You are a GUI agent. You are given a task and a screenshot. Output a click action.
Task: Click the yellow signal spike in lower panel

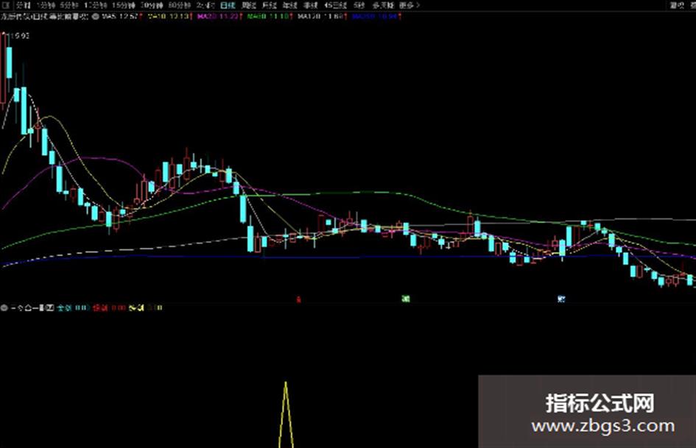[286, 415]
